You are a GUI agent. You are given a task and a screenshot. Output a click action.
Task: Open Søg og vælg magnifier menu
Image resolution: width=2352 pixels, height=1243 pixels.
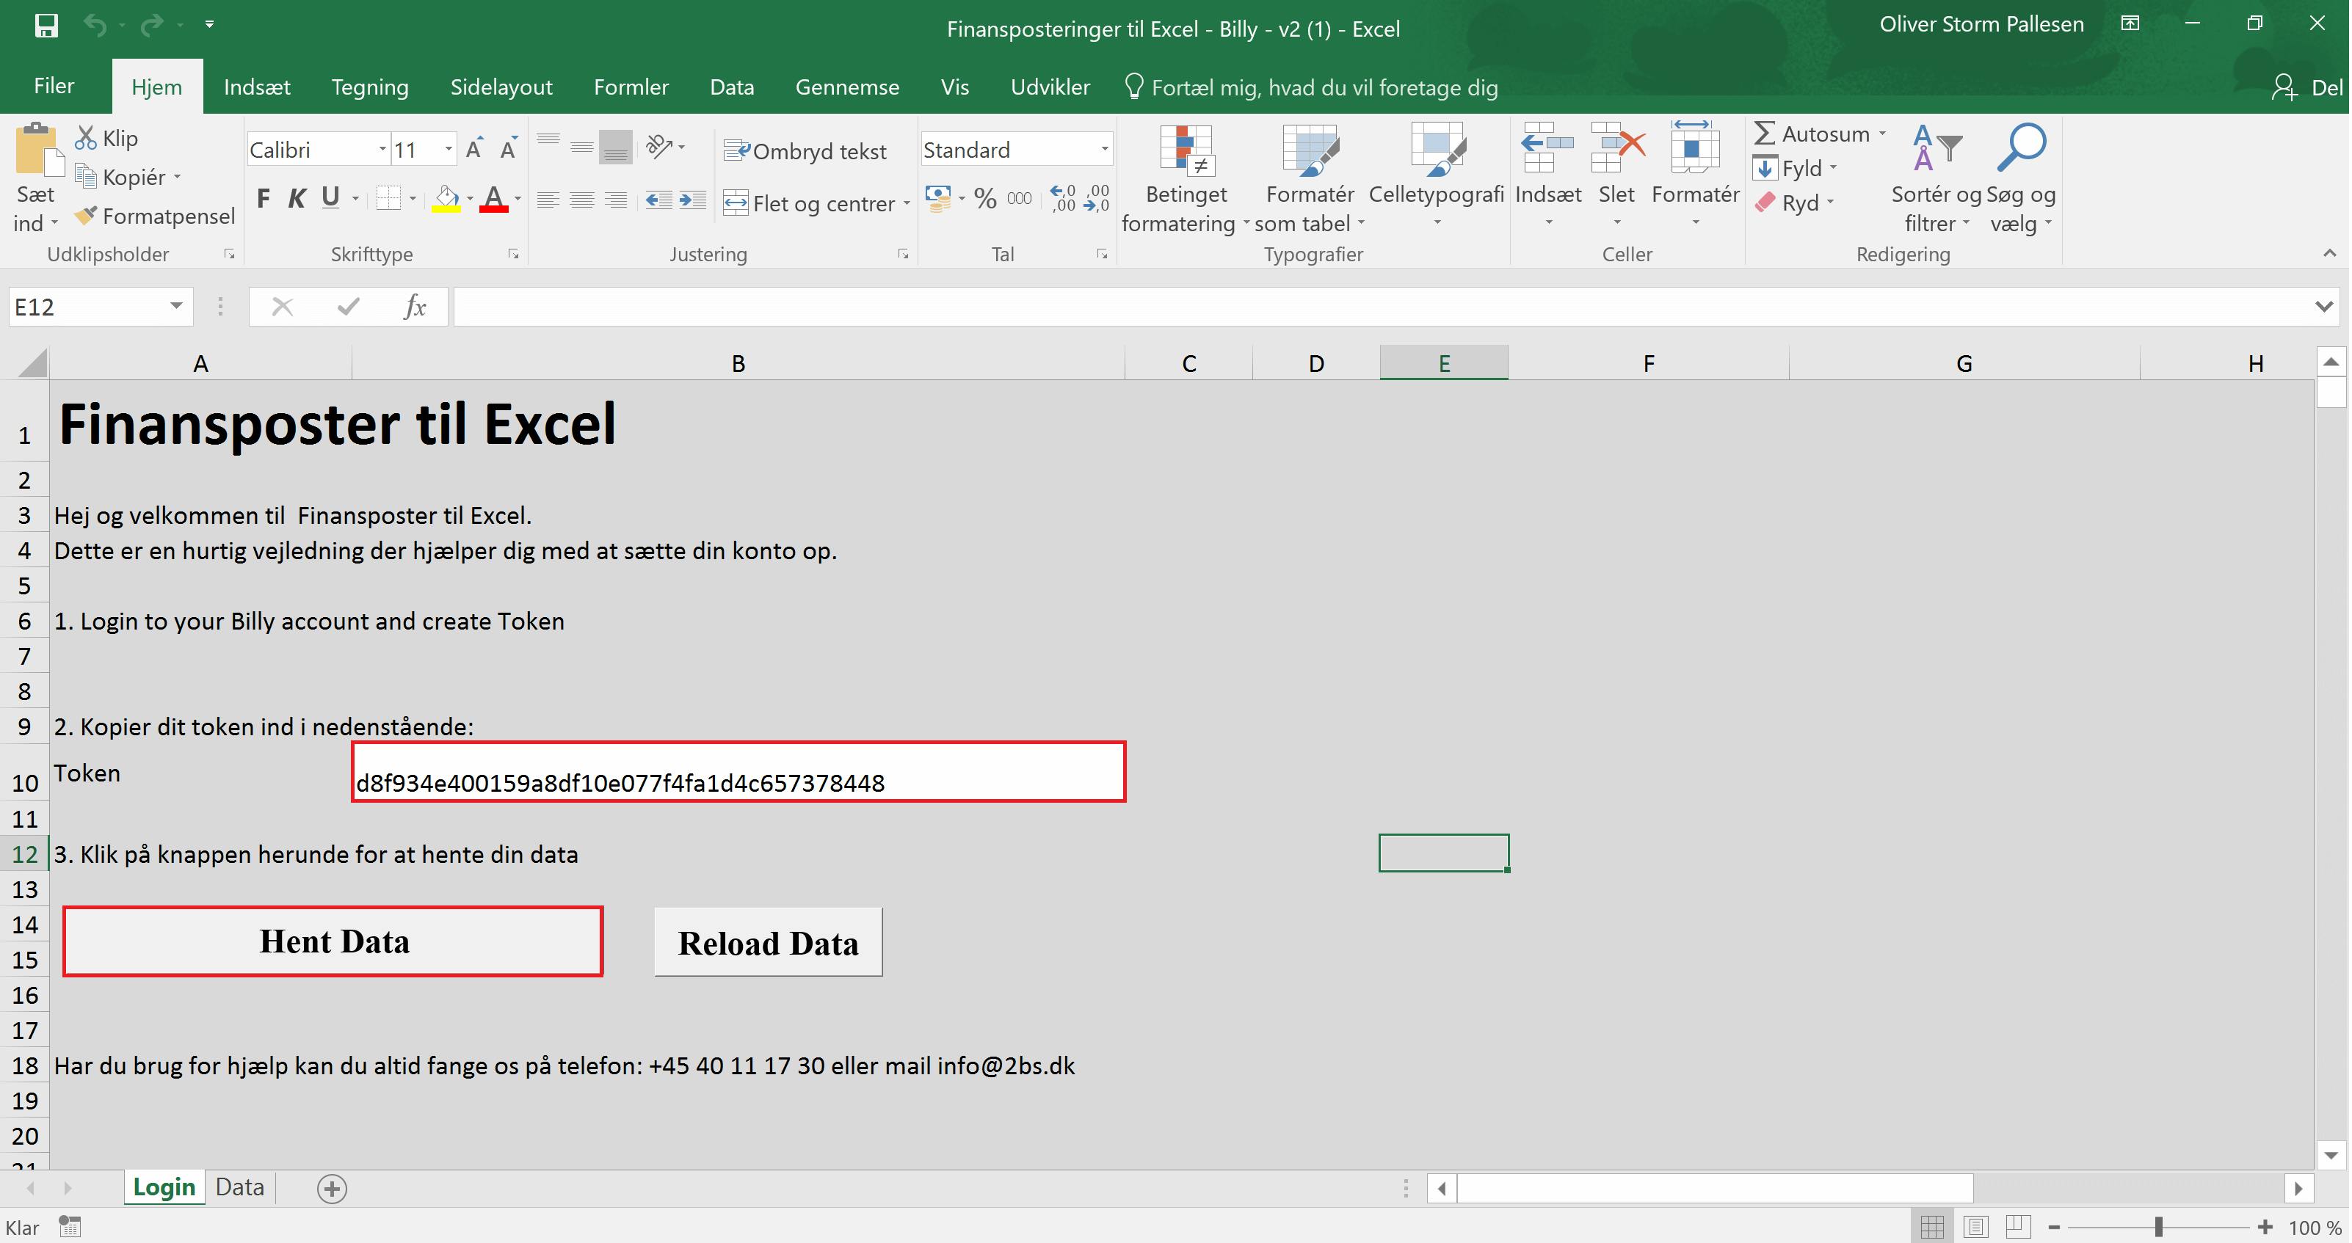click(x=2021, y=178)
